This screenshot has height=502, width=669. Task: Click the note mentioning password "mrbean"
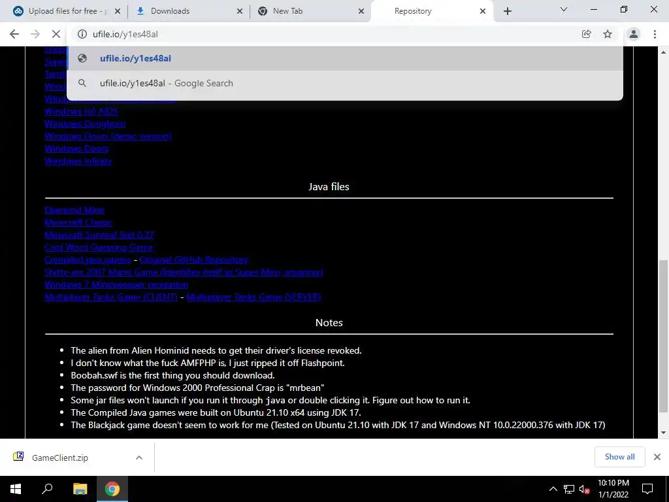click(197, 388)
